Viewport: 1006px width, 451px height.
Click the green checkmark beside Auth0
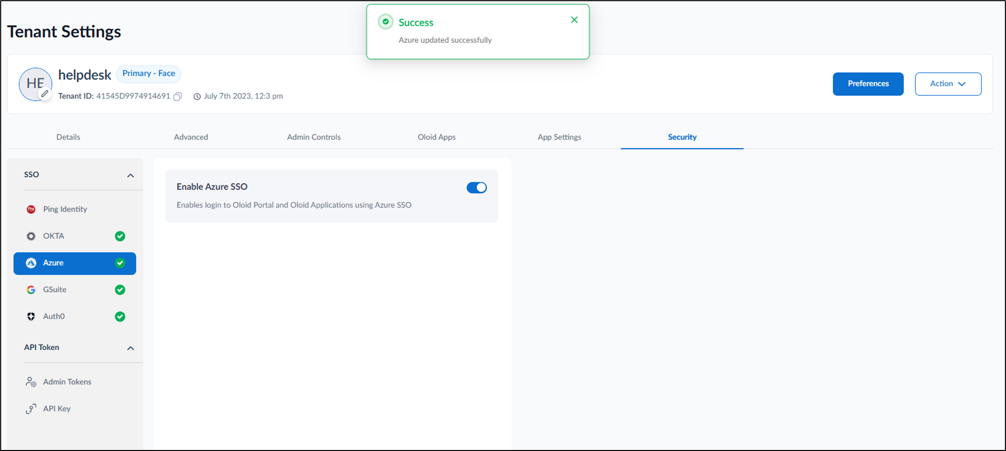click(x=120, y=317)
